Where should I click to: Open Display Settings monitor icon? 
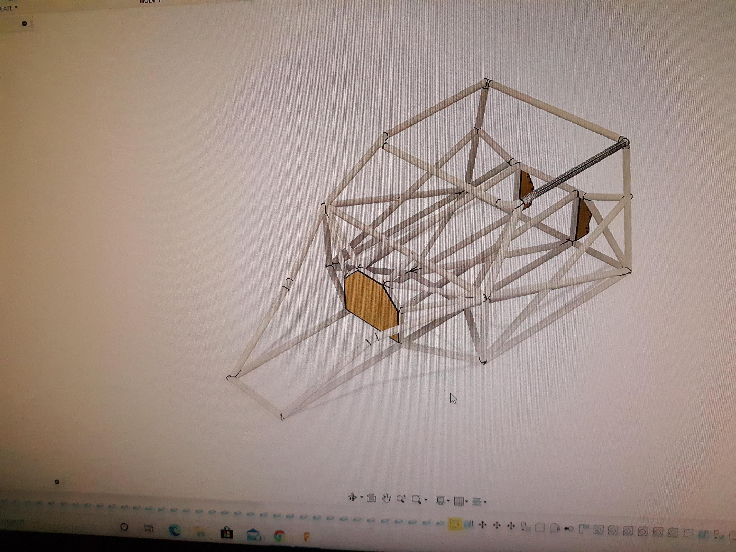click(x=440, y=500)
